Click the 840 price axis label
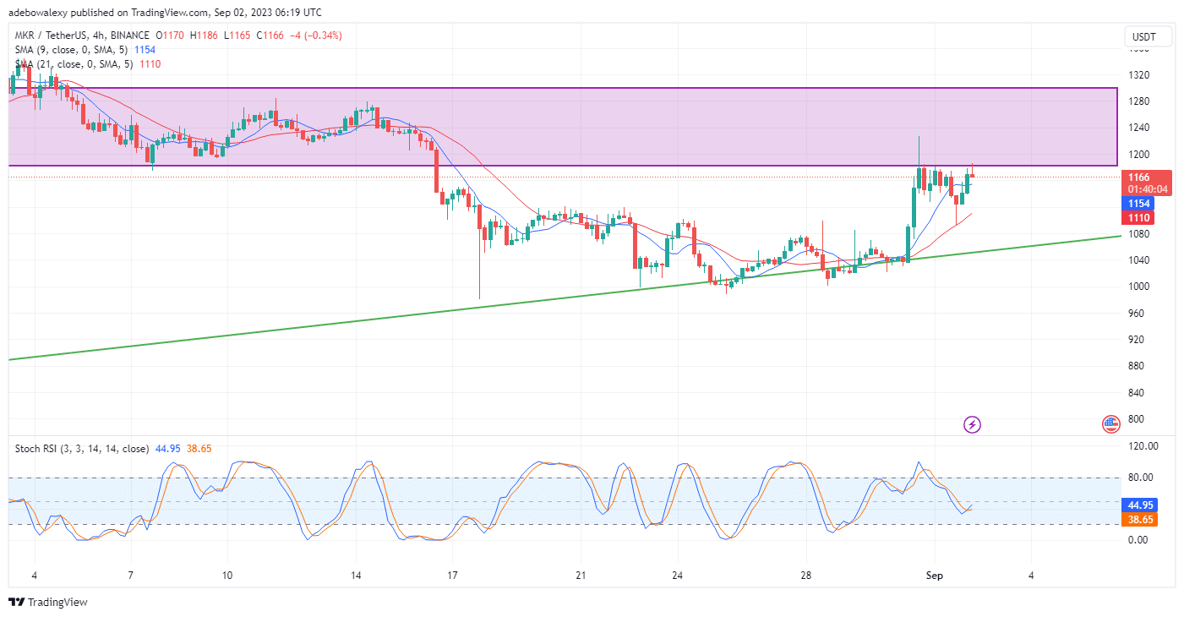Screen dimensions: 1184x617 [1135, 393]
